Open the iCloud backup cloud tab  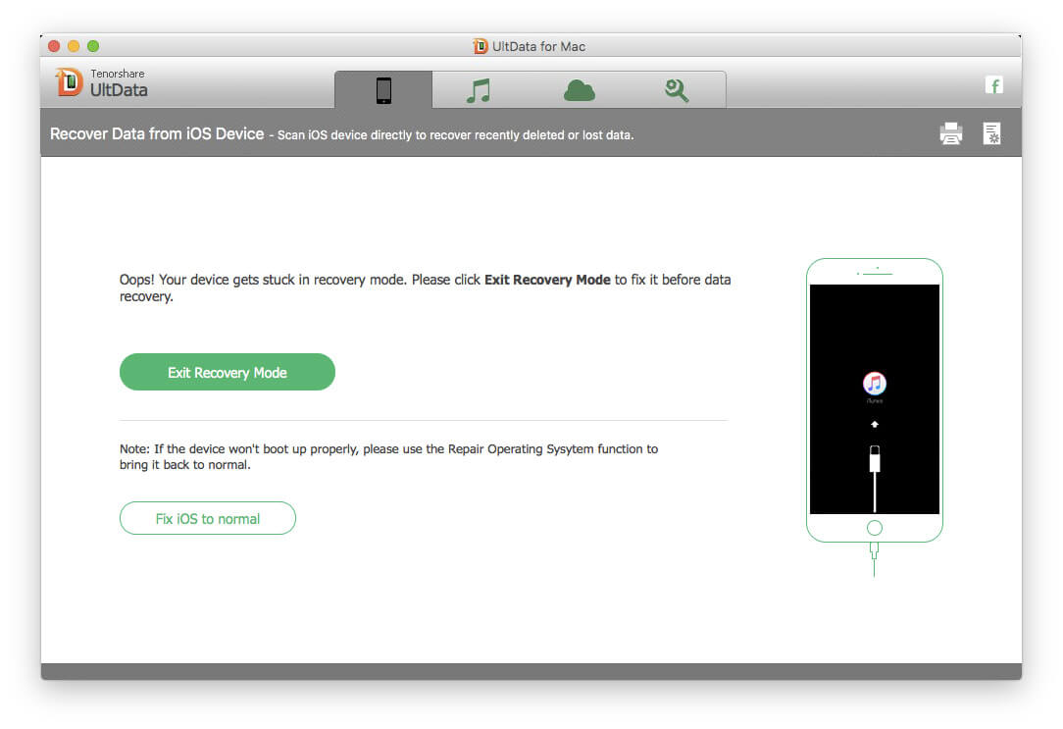(579, 90)
